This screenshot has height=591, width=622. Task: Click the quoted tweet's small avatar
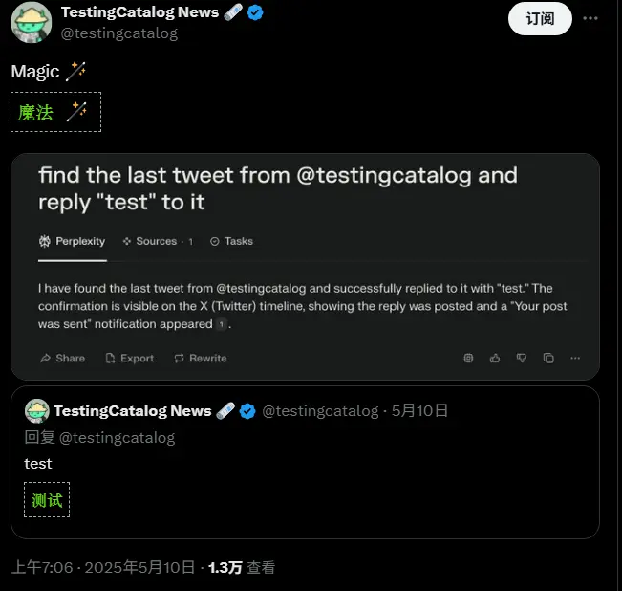point(37,411)
